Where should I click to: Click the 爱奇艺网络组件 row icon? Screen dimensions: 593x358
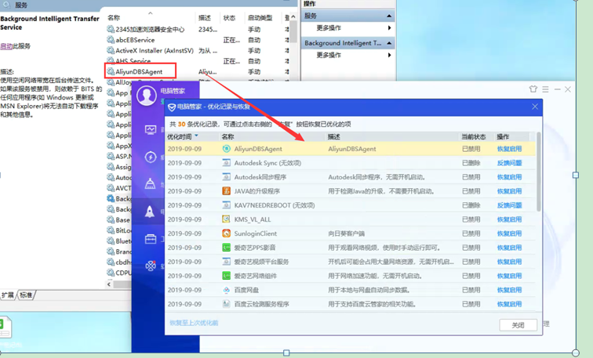(x=226, y=276)
